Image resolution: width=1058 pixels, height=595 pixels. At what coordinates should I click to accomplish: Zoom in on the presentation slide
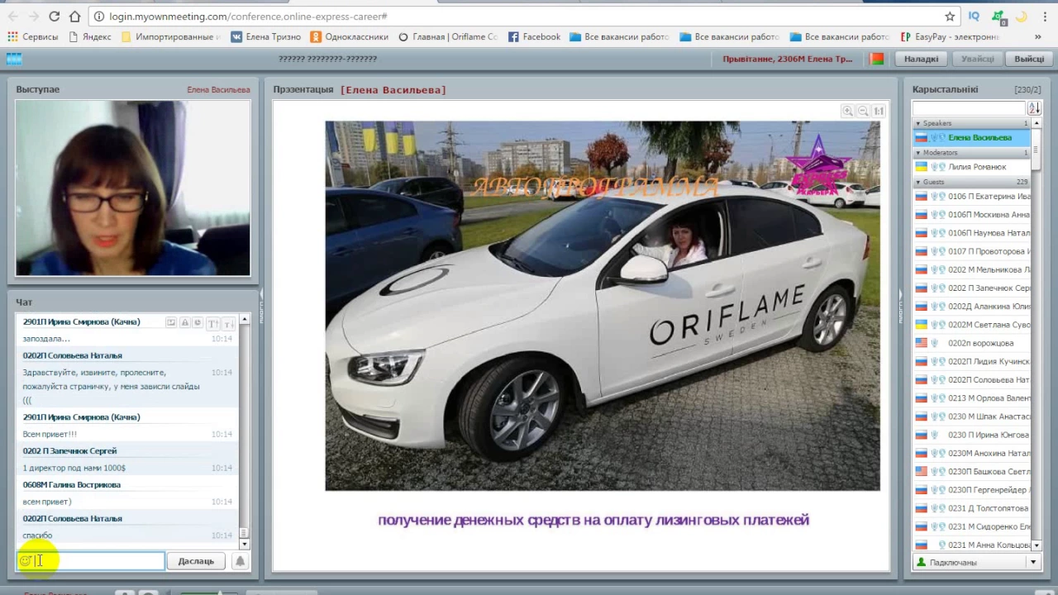pos(847,111)
